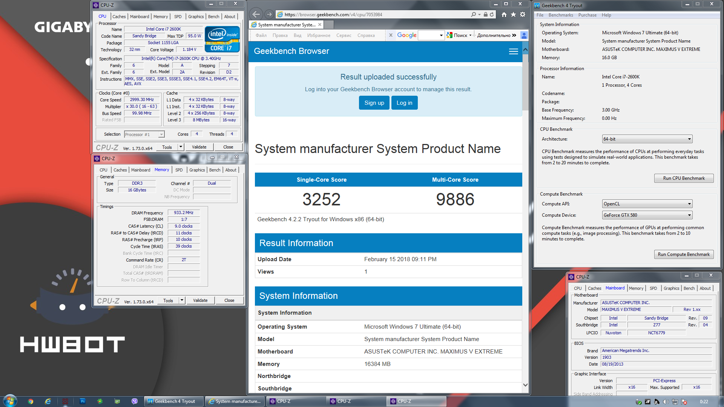Open the Файл menu in browser
The height and width of the screenshot is (407, 724).
[x=261, y=35]
